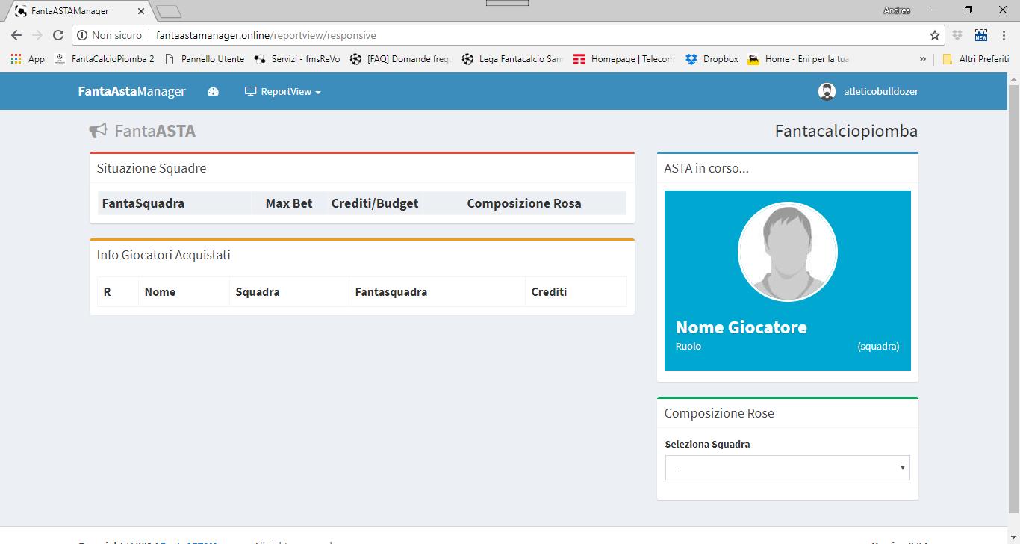The width and height of the screenshot is (1020, 544).
Task: Bookmark this page with the star icon
Action: pyautogui.click(x=934, y=35)
